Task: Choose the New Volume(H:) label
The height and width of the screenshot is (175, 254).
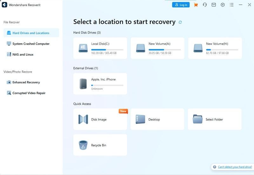Action: pyautogui.click(x=217, y=44)
